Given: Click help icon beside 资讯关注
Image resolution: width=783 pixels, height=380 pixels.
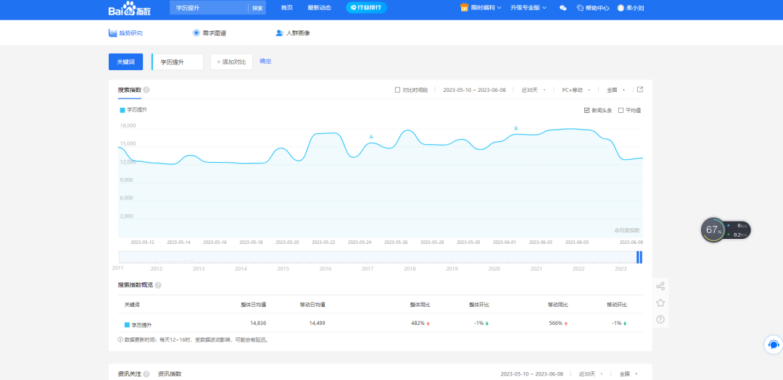Looking at the screenshot, I should point(146,374).
